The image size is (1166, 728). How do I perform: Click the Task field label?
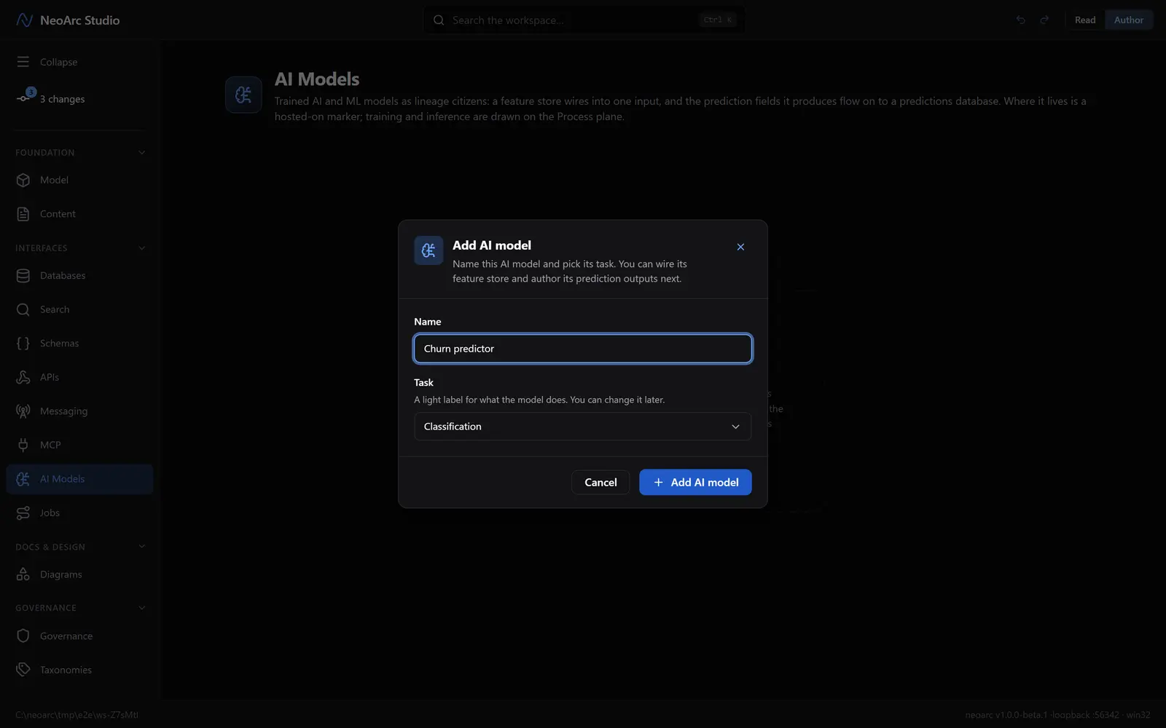point(423,383)
